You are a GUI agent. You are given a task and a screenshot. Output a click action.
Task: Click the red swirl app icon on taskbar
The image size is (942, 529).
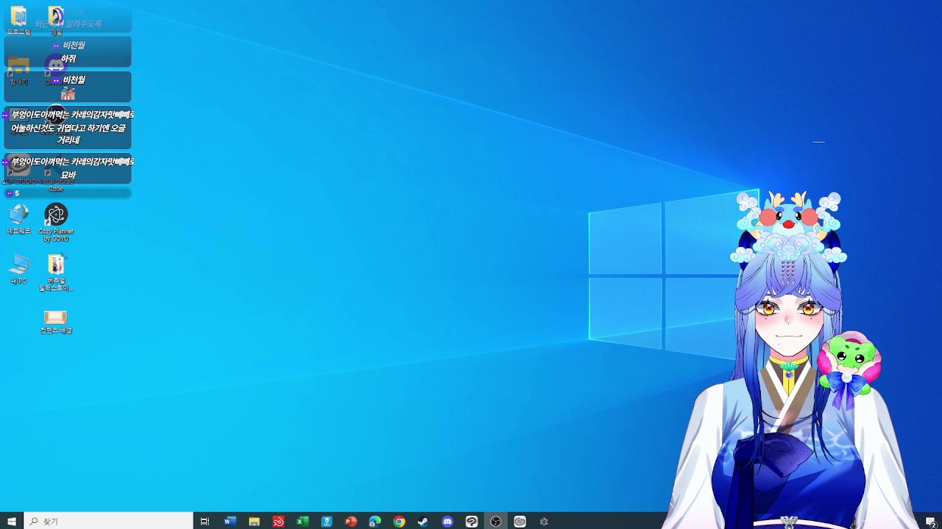(278, 521)
